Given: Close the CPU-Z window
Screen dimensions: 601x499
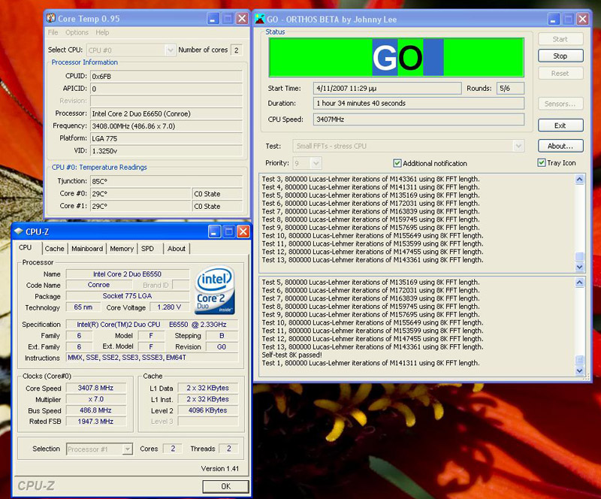Looking at the screenshot, I should pyautogui.click(x=243, y=231).
